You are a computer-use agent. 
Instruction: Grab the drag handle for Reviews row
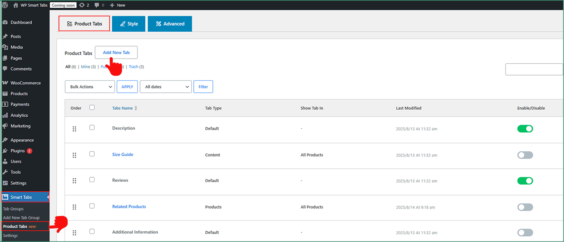click(74, 181)
